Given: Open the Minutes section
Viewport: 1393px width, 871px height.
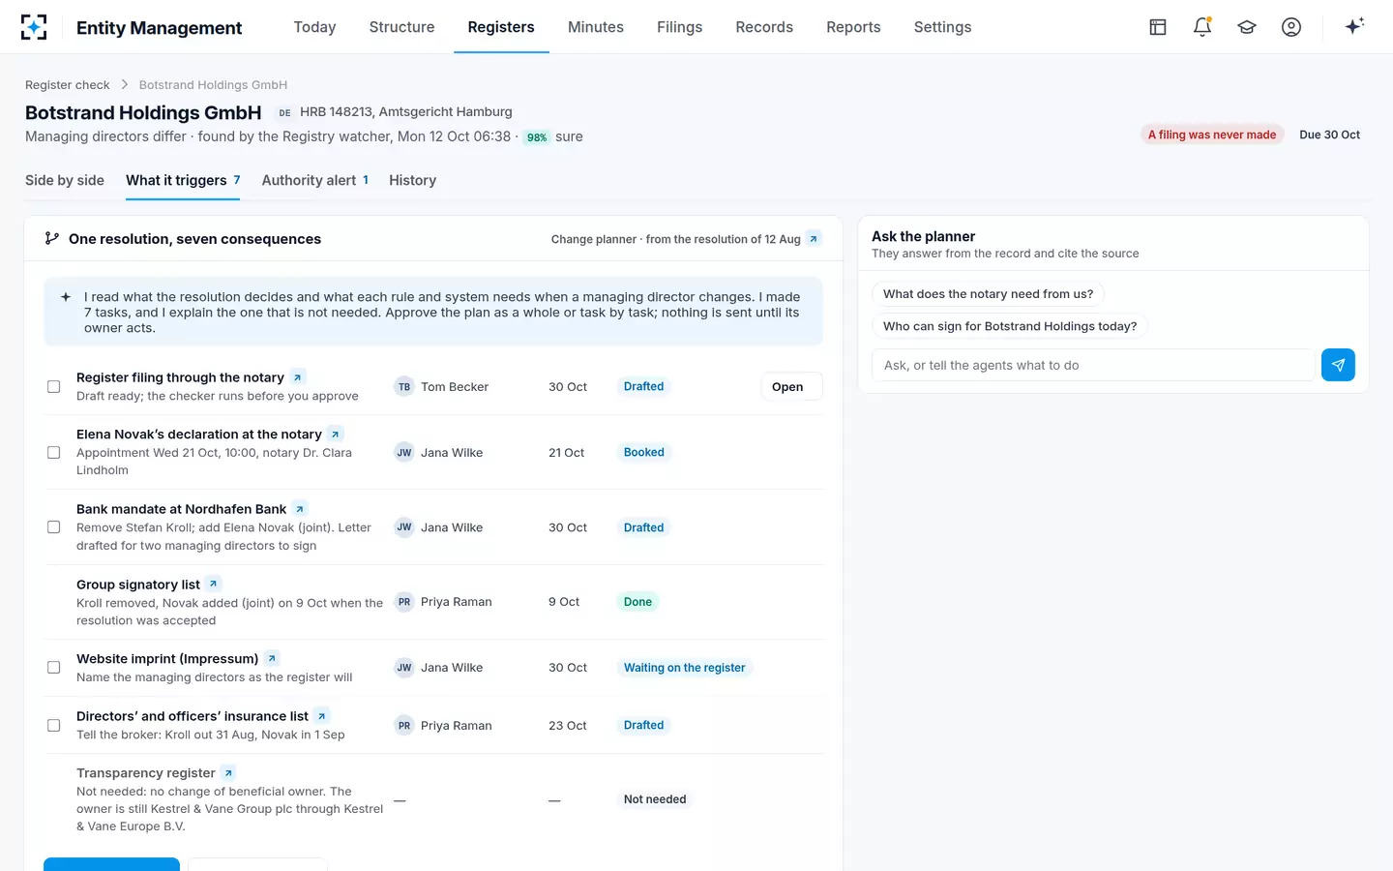Looking at the screenshot, I should pos(596,27).
